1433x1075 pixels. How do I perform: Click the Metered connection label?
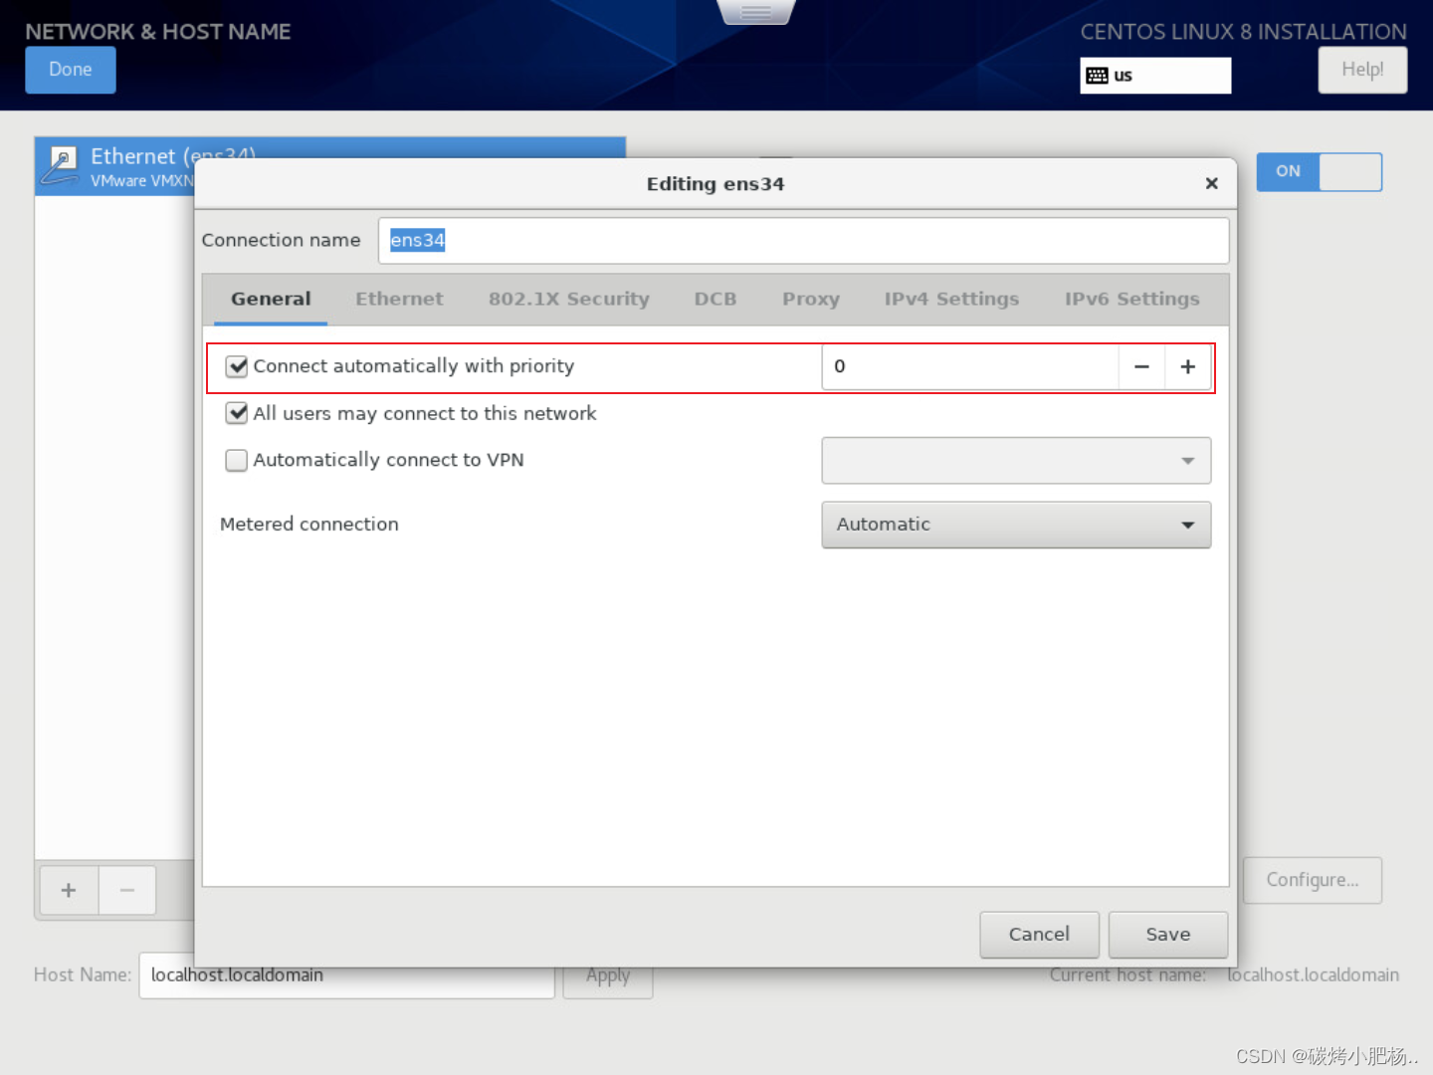309,525
